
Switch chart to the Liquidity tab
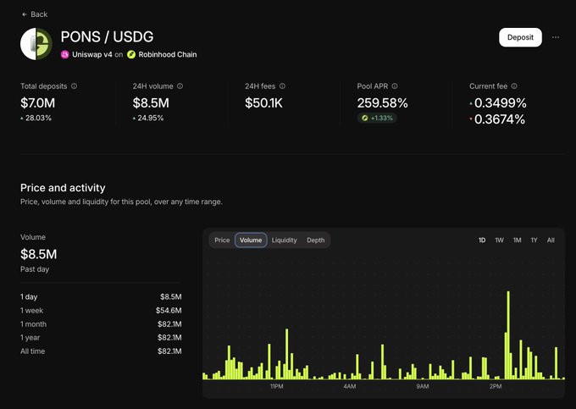click(285, 240)
